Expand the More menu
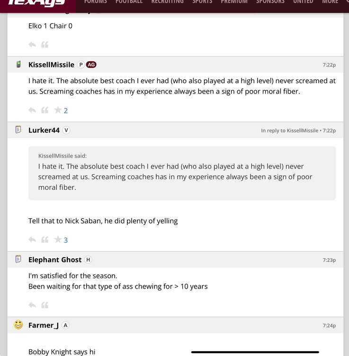This screenshot has height=356, width=349. click(330, 2)
